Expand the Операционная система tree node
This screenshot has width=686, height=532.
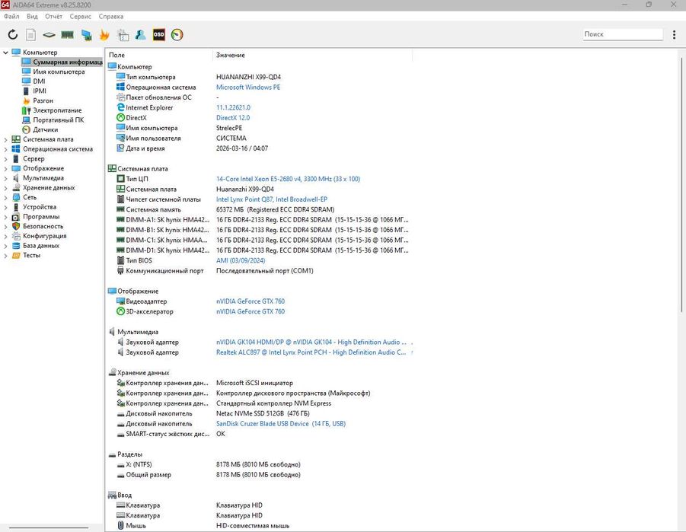pyautogui.click(x=5, y=149)
